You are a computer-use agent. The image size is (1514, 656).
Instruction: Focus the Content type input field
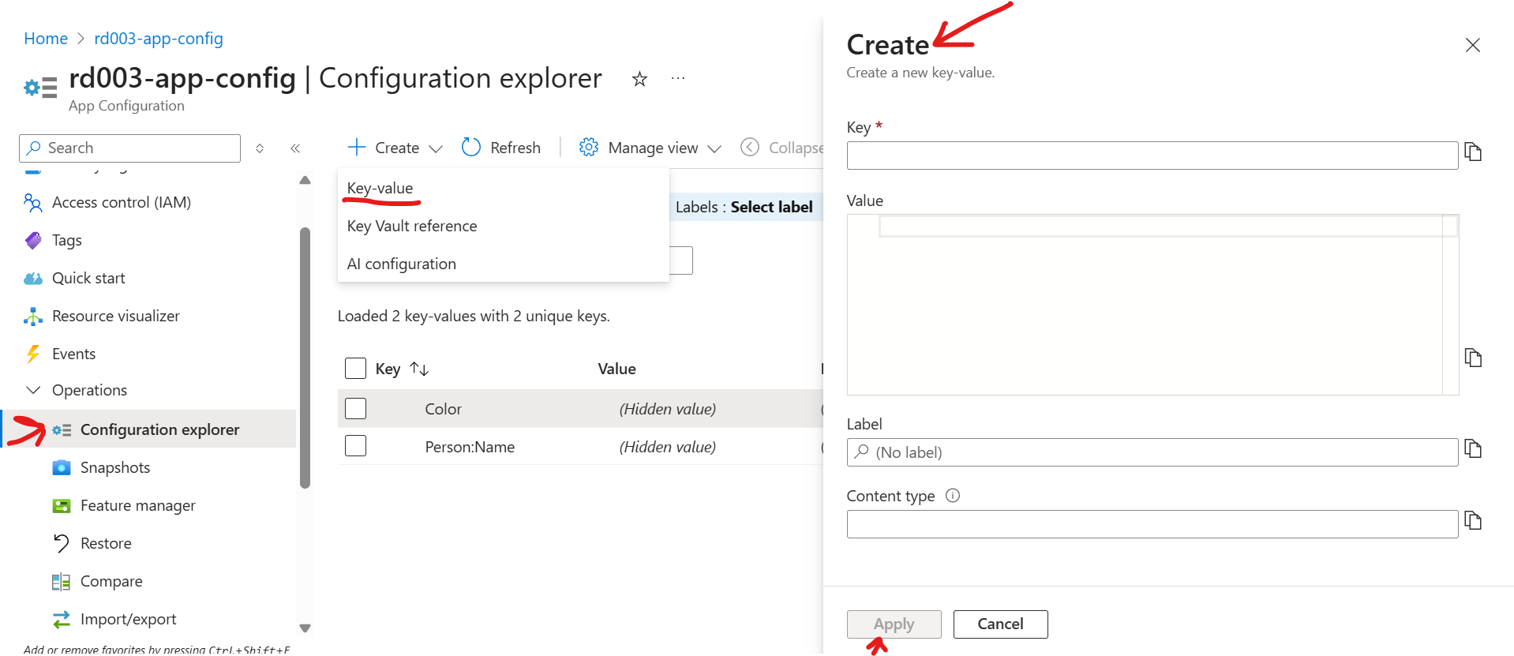pos(1152,524)
